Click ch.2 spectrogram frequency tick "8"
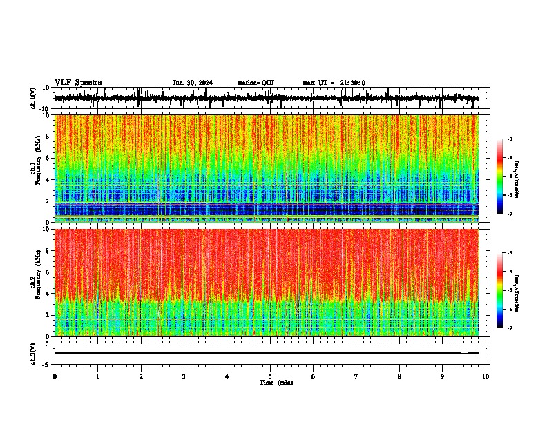547x422 pixels. 48,251
